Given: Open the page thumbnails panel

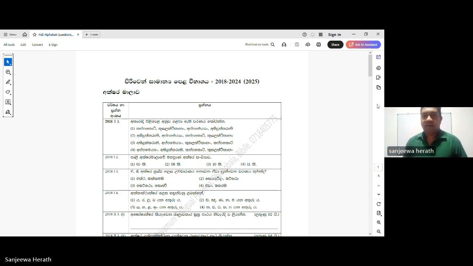Looking at the screenshot, I should pyautogui.click(x=378, y=88).
